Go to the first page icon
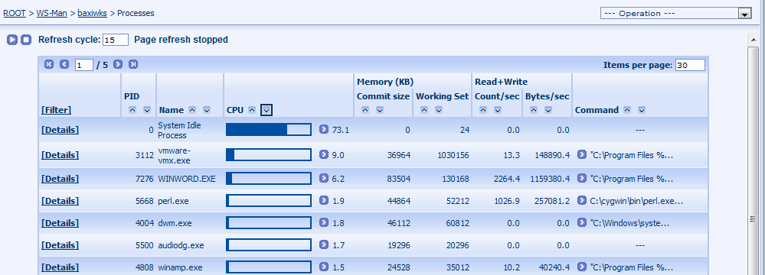The image size is (765, 275). click(49, 64)
